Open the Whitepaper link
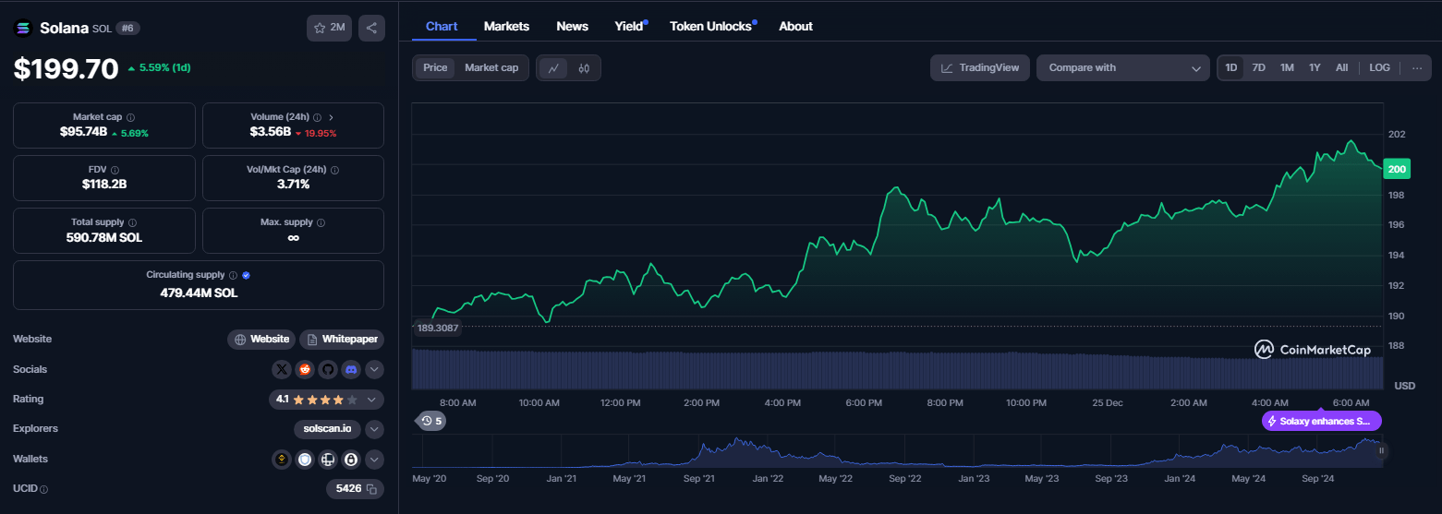This screenshot has height=514, width=1442. tap(341, 339)
